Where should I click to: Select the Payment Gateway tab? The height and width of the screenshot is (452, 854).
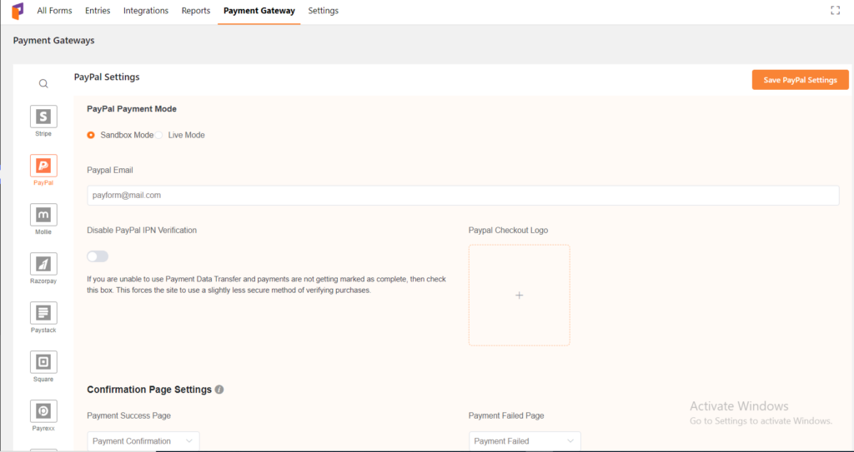[259, 11]
